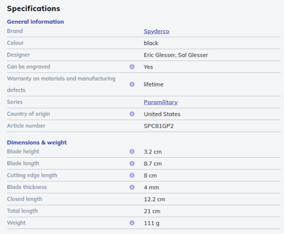284x234 pixels.
Task: Click info icon next to Country of origin
Action: tap(132, 114)
